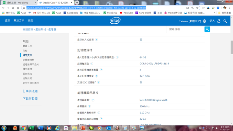Open the YouTube bookmark
233x131 pixels.
127,13
